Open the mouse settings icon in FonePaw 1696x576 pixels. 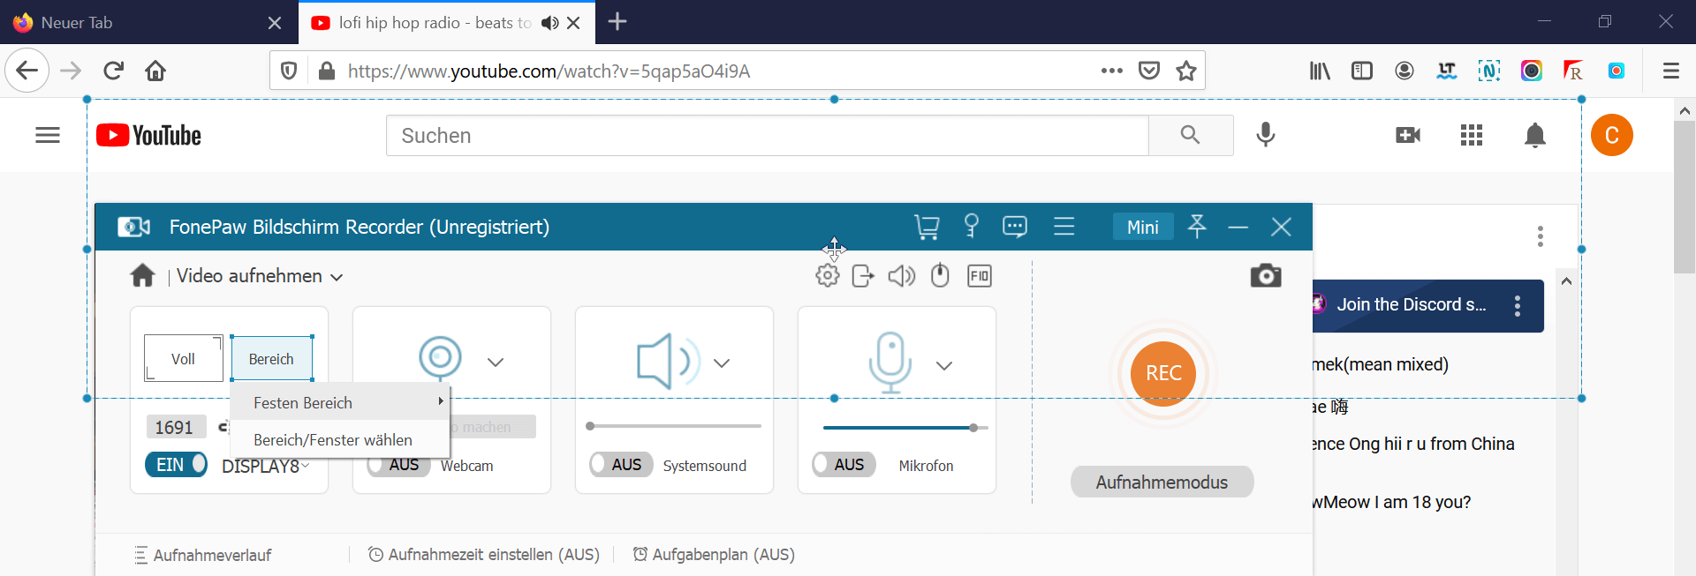point(940,276)
